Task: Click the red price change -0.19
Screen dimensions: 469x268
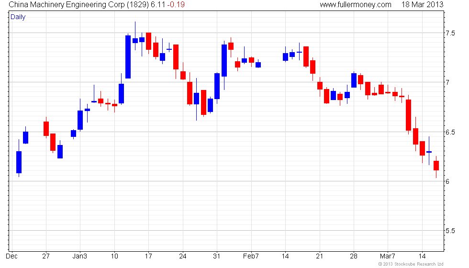Action: (x=175, y=4)
